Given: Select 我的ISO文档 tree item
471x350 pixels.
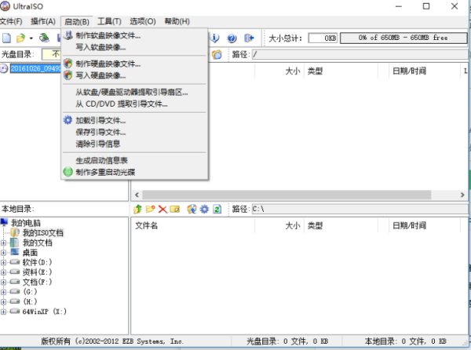Looking at the screenshot, I should (x=43, y=232).
